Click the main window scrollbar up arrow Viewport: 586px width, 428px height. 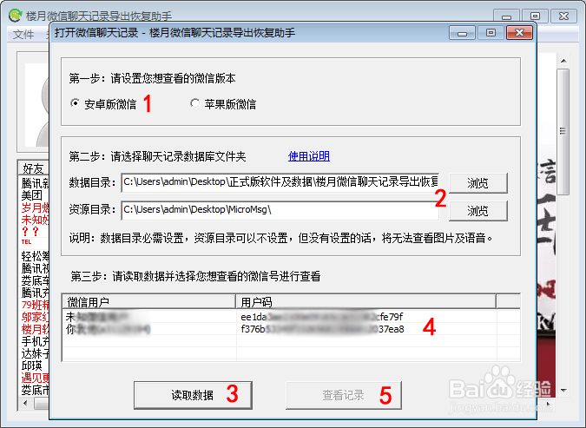pos(563,61)
